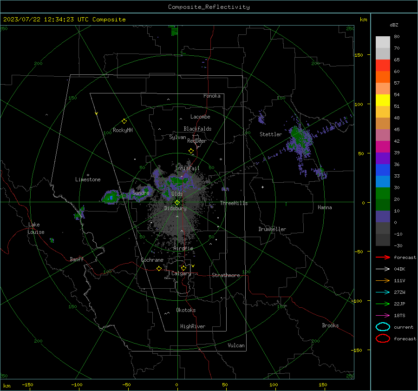Viewport: 418px width, 391px height.
Task: Click the Composite_Reflectivity title
Action: coord(209,7)
